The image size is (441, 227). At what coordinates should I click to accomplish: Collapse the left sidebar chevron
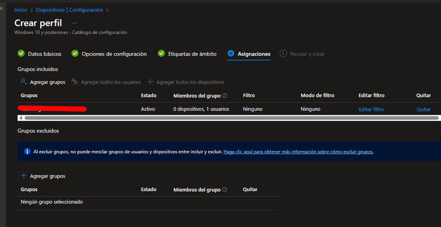[x=1, y=8]
